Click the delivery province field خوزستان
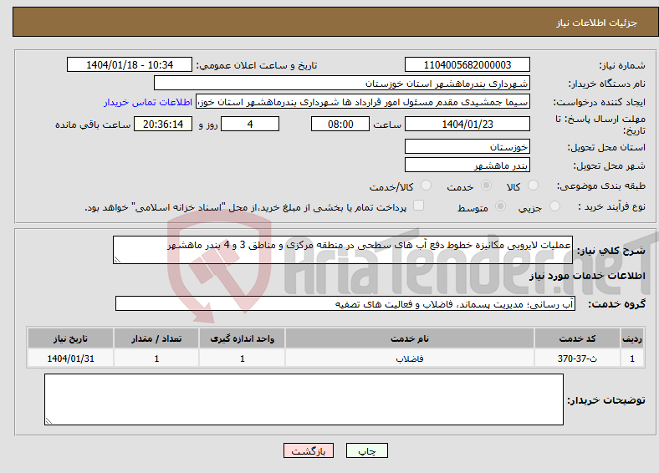The height and width of the screenshot is (473, 659). 467,146
